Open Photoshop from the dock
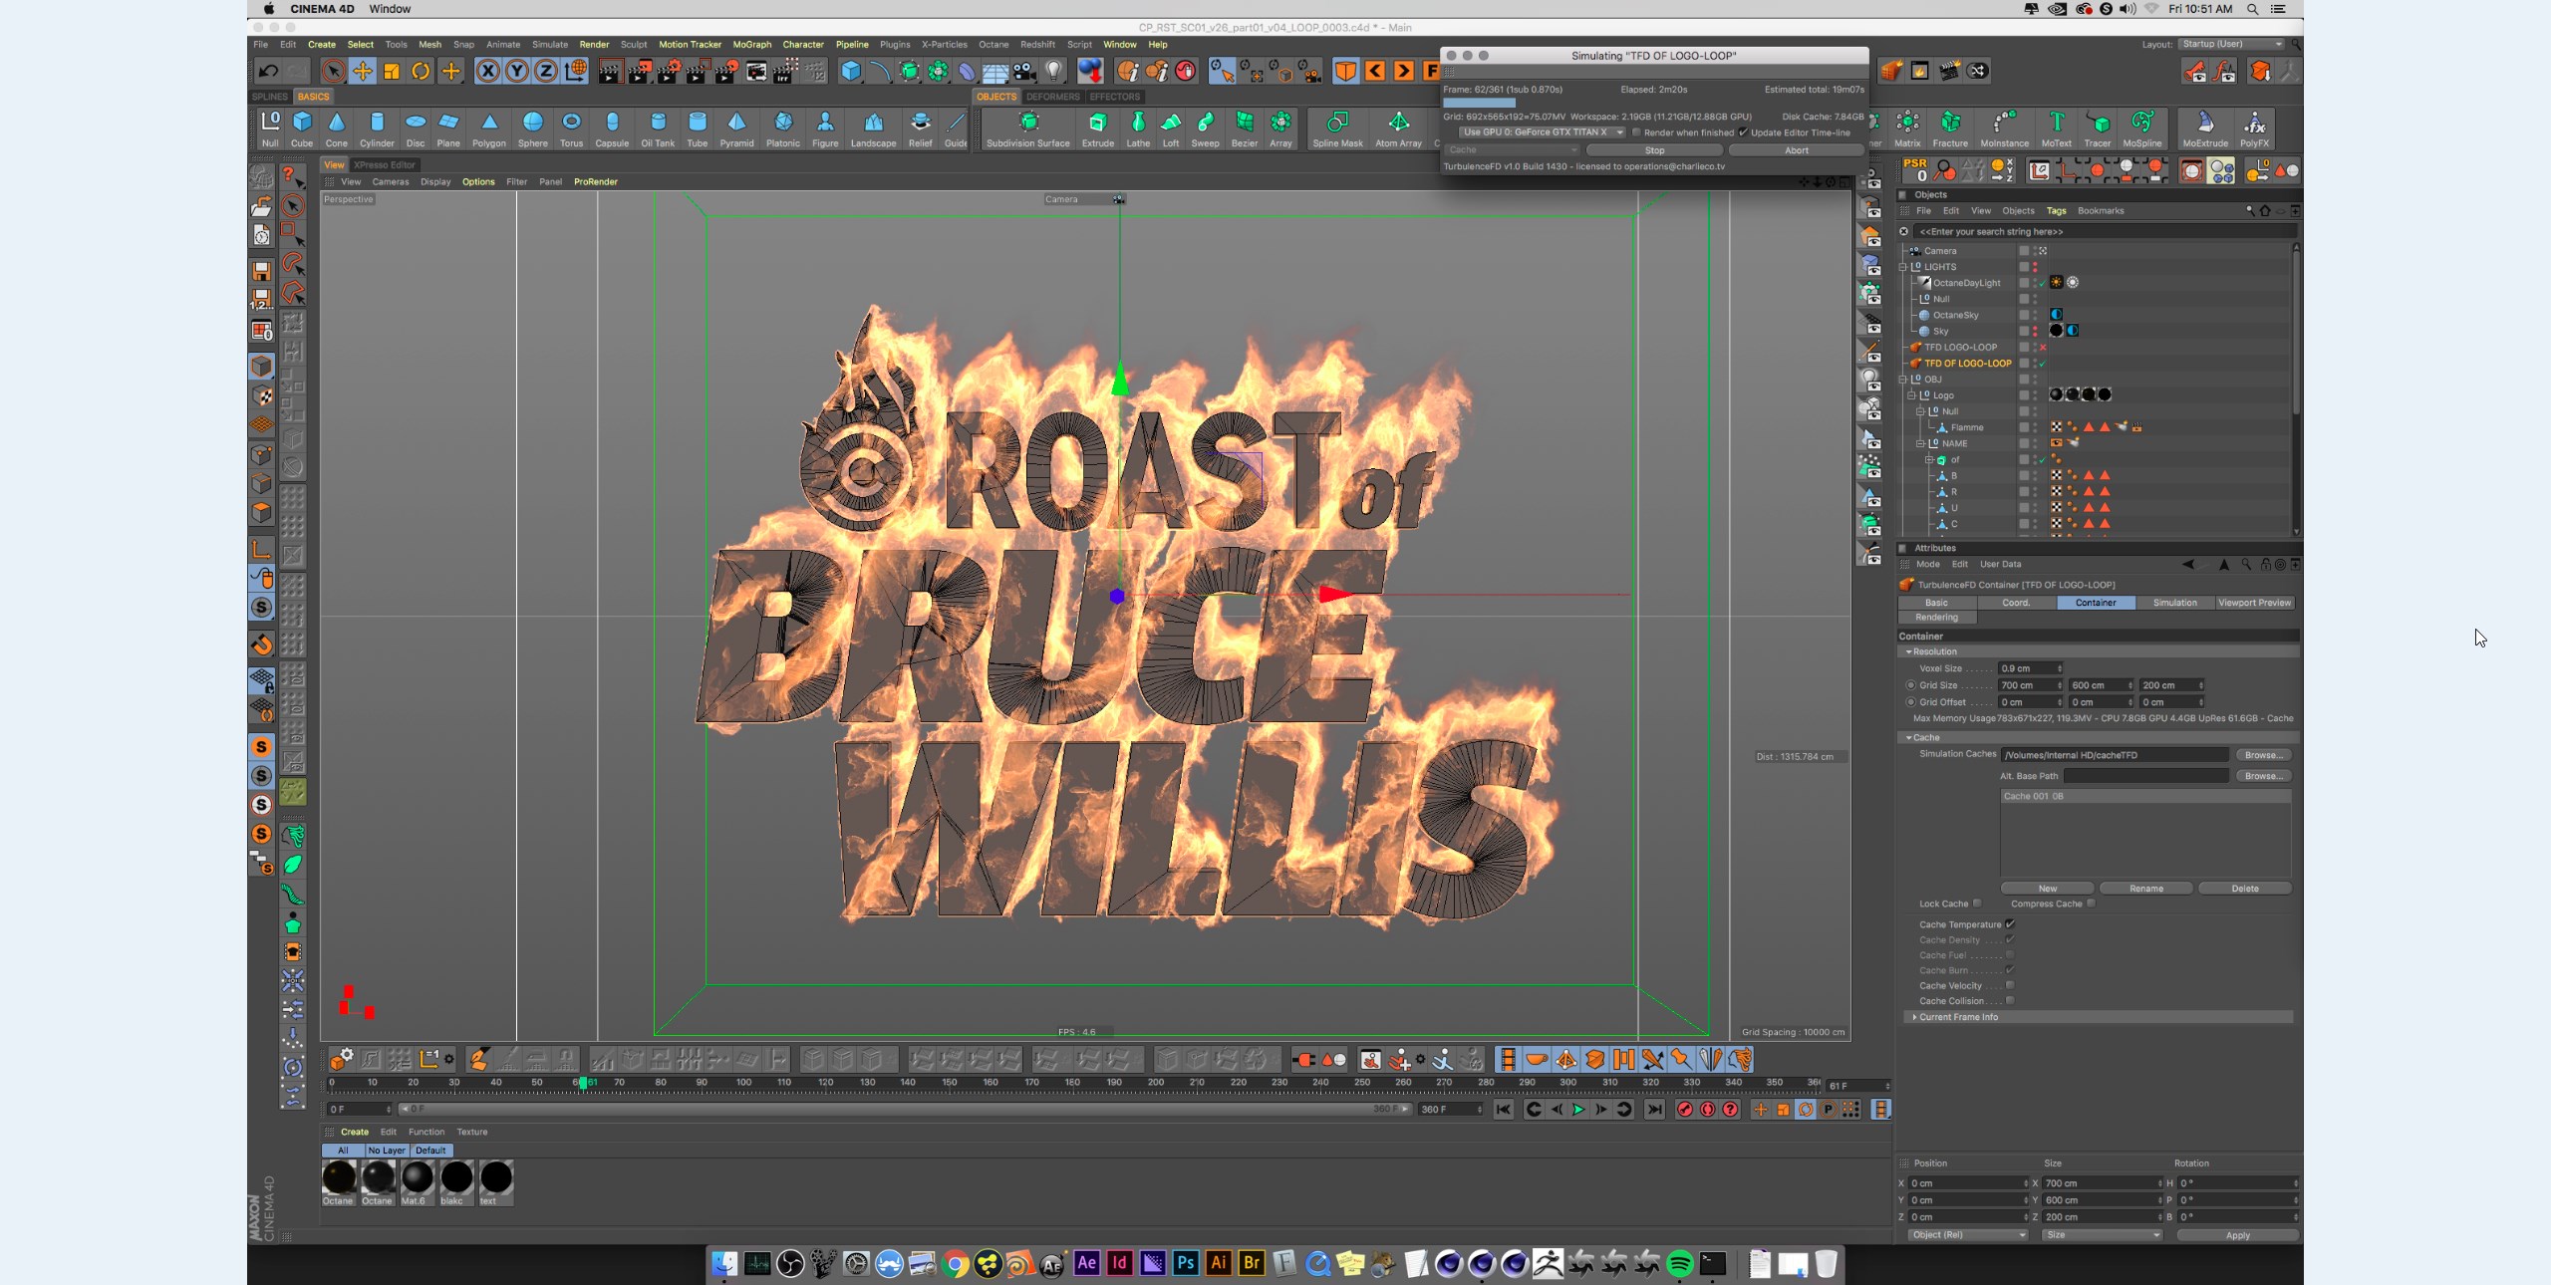 [1185, 1264]
